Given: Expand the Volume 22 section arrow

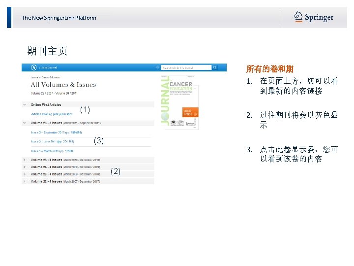Looking at the screenshot, I should coord(25,181).
